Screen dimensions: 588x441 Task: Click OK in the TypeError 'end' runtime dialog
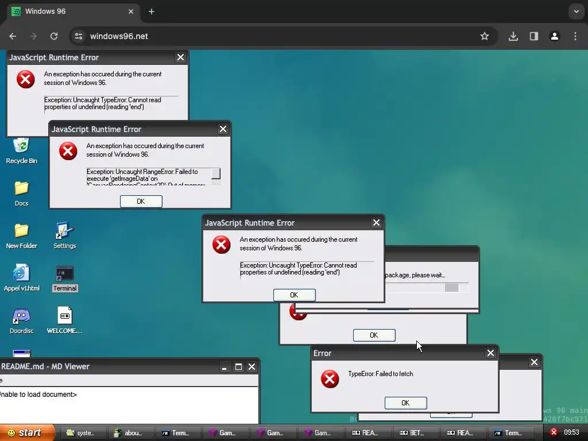click(x=295, y=295)
